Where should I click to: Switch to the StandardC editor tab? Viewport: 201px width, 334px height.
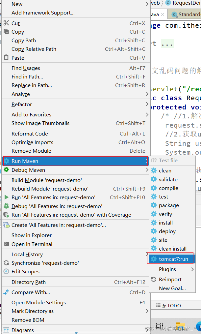tap(185, 14)
